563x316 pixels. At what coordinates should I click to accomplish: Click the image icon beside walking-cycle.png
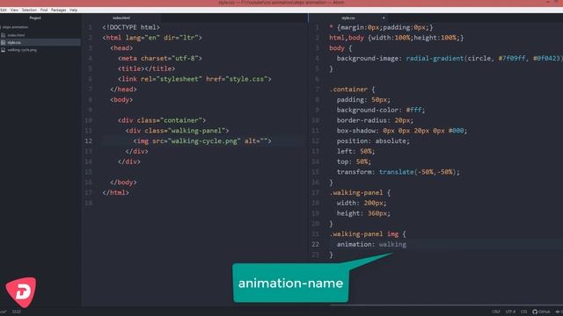4,50
